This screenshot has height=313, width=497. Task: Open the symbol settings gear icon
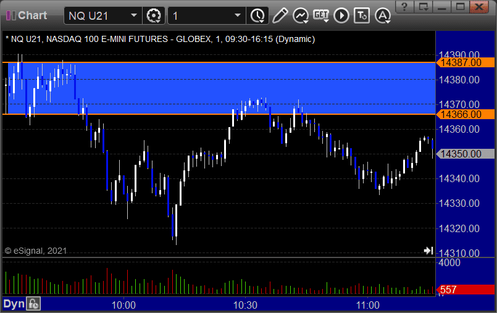tap(154, 15)
